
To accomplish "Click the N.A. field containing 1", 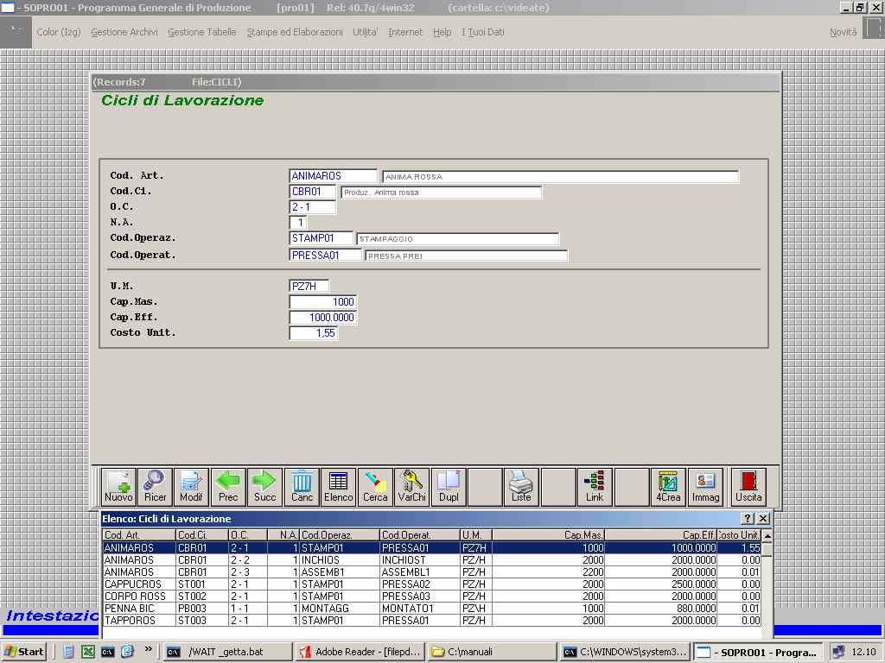I will [298, 223].
